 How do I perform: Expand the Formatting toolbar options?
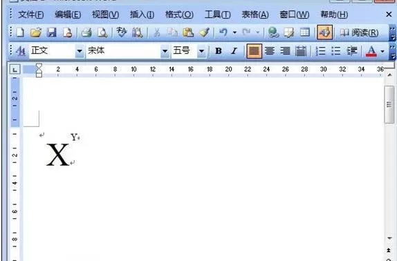point(392,52)
